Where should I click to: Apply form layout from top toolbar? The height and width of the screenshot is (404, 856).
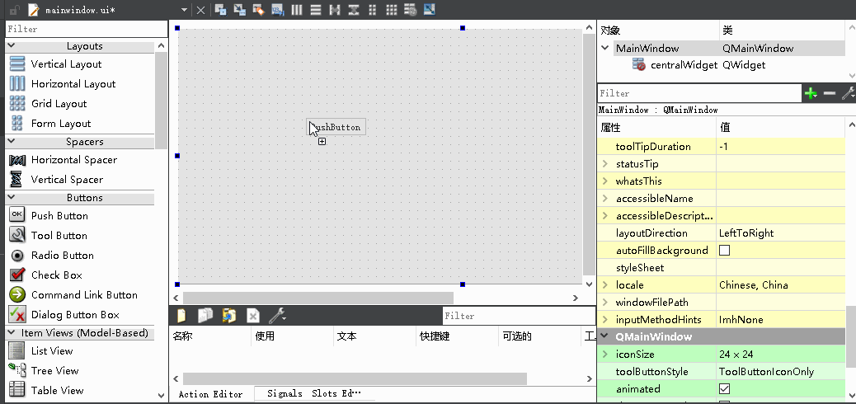(x=373, y=9)
